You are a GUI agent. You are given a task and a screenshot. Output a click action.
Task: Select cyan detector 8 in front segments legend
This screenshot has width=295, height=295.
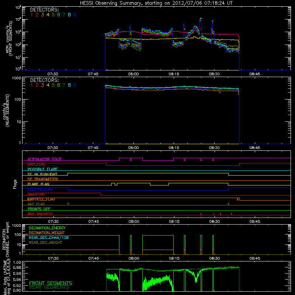click(69, 15)
